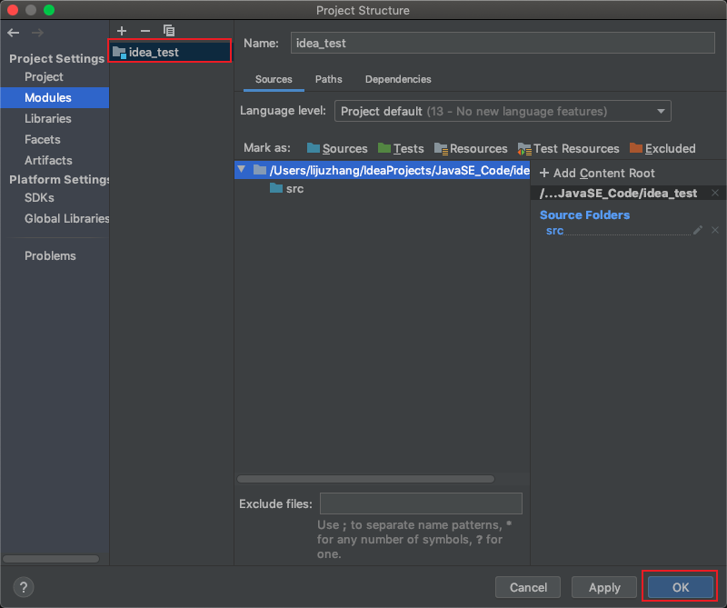This screenshot has height=608, width=727.
Task: Remove the idea_test content root
Action: tap(715, 193)
